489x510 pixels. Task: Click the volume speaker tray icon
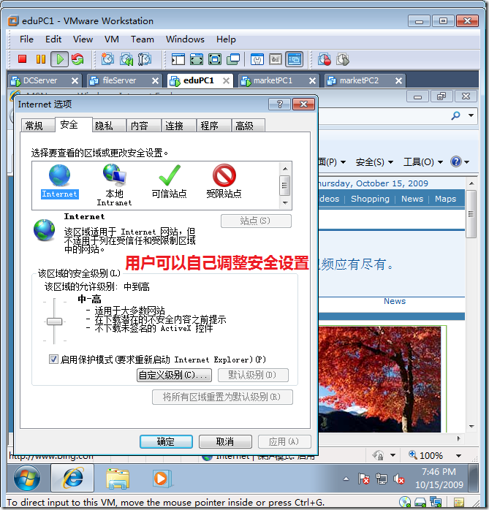tap(398, 479)
